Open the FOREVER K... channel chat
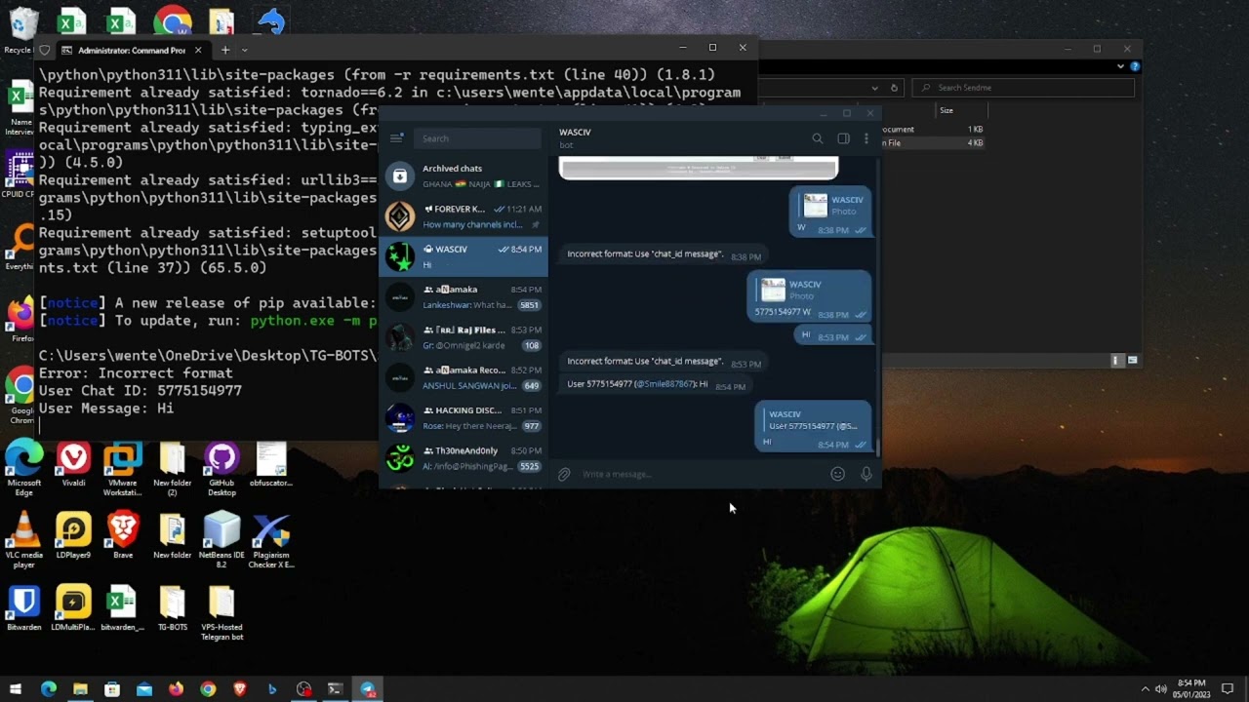Screen dimensions: 1249x702 click(463, 216)
